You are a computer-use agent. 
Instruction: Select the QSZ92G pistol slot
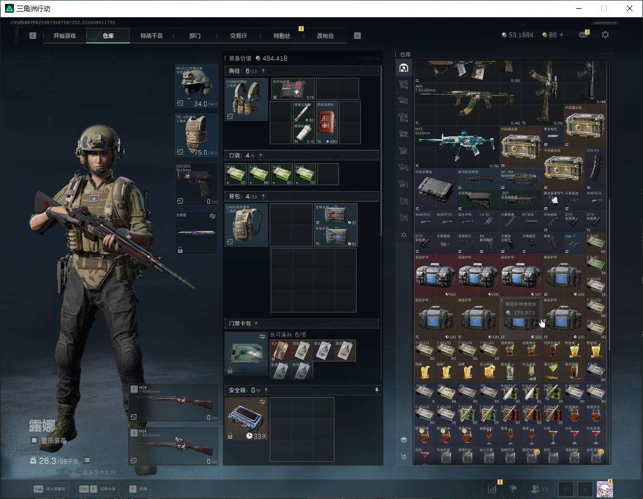click(x=197, y=184)
